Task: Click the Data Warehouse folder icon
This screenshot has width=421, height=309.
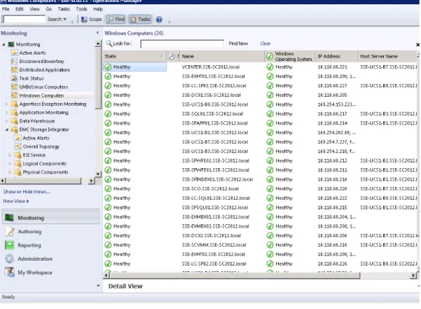Action: 15,121
